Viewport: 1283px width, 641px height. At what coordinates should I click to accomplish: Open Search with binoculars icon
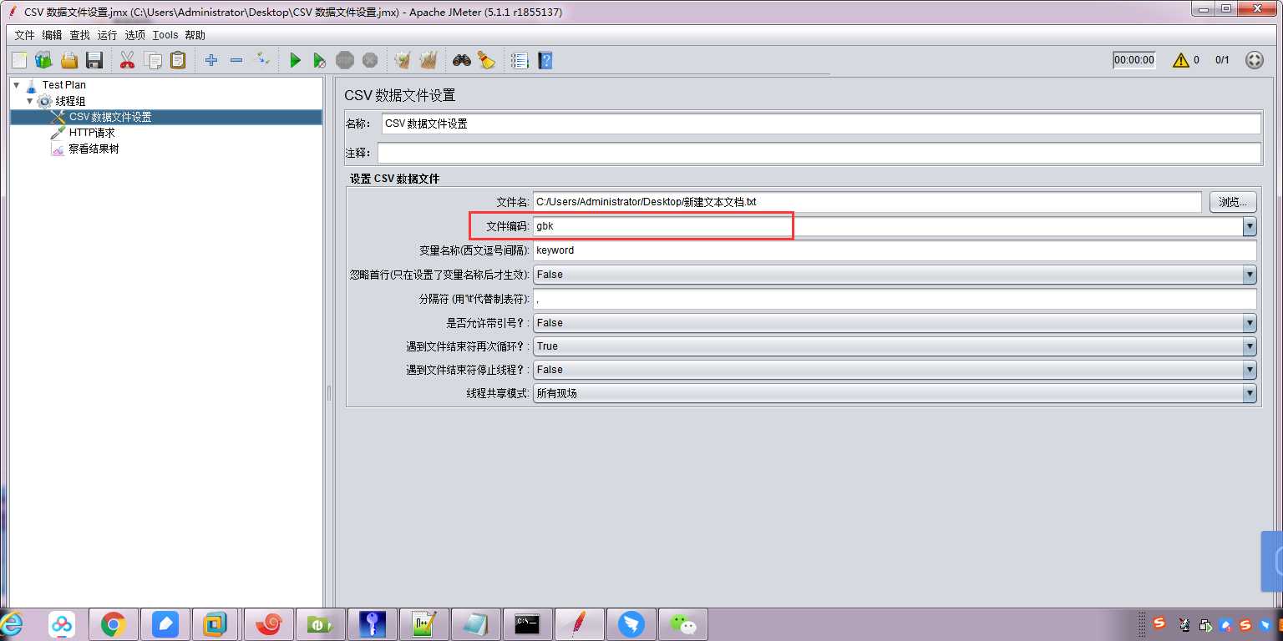click(x=462, y=60)
